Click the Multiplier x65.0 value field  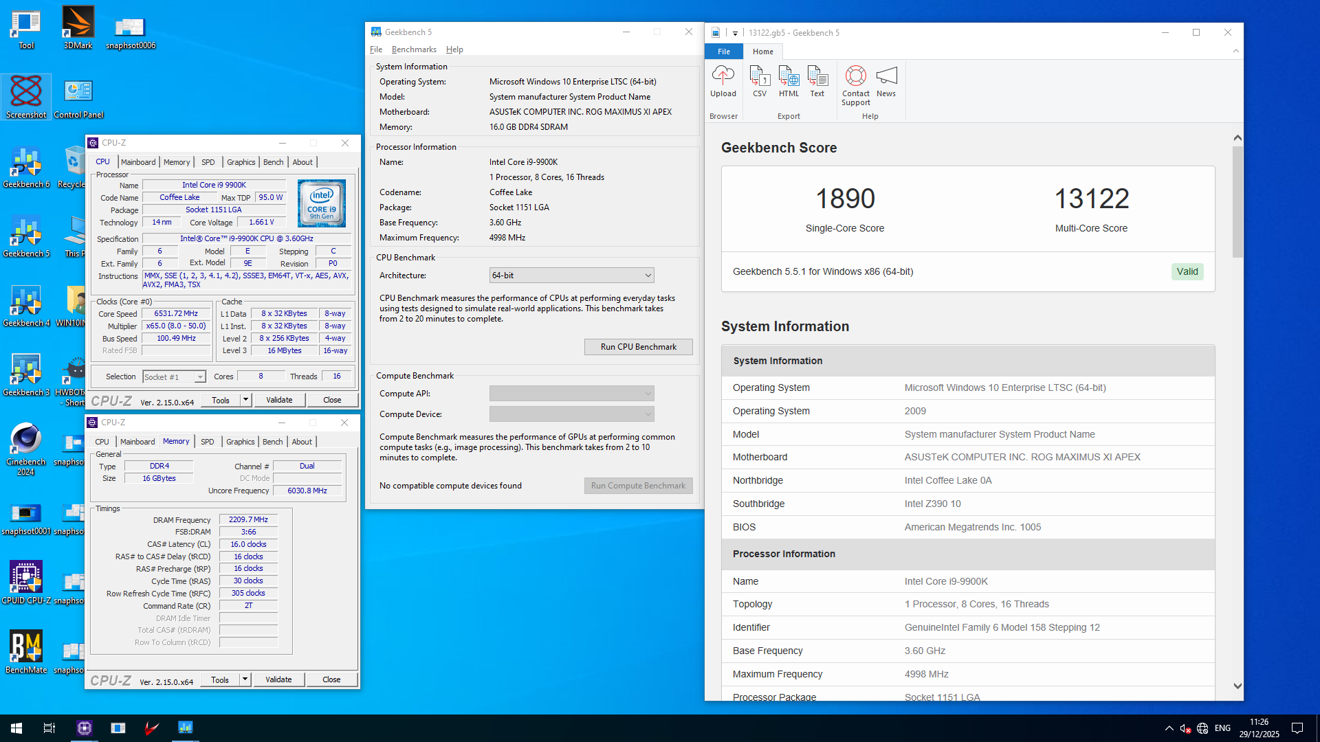coord(176,326)
